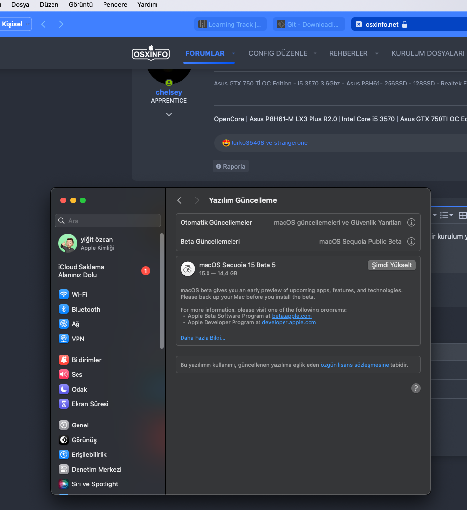Go back in System Settings window
The width and height of the screenshot is (467, 510).
click(179, 200)
